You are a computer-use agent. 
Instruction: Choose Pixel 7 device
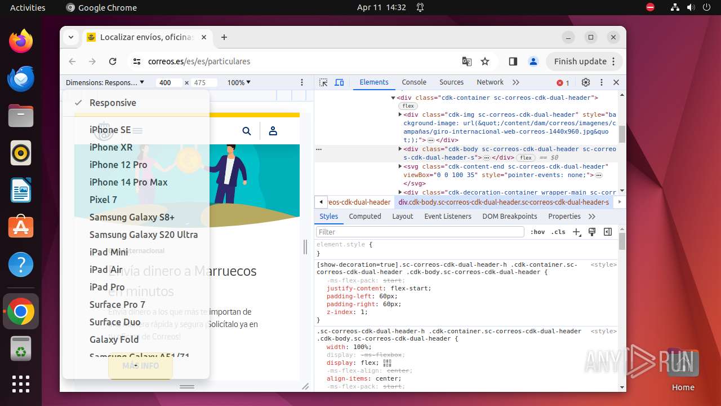pyautogui.click(x=136, y=200)
